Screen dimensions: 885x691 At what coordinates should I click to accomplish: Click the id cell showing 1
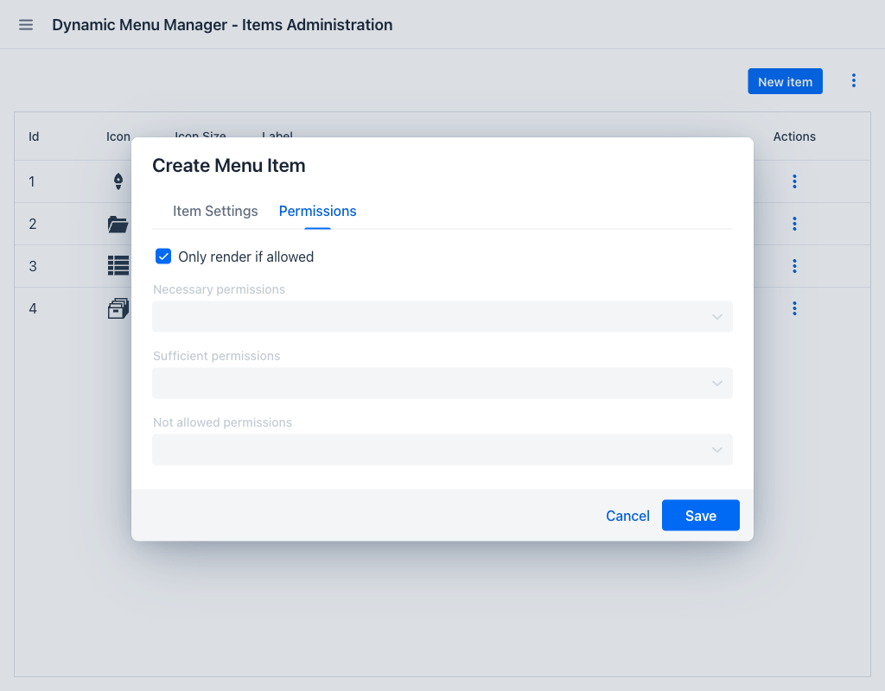32,181
